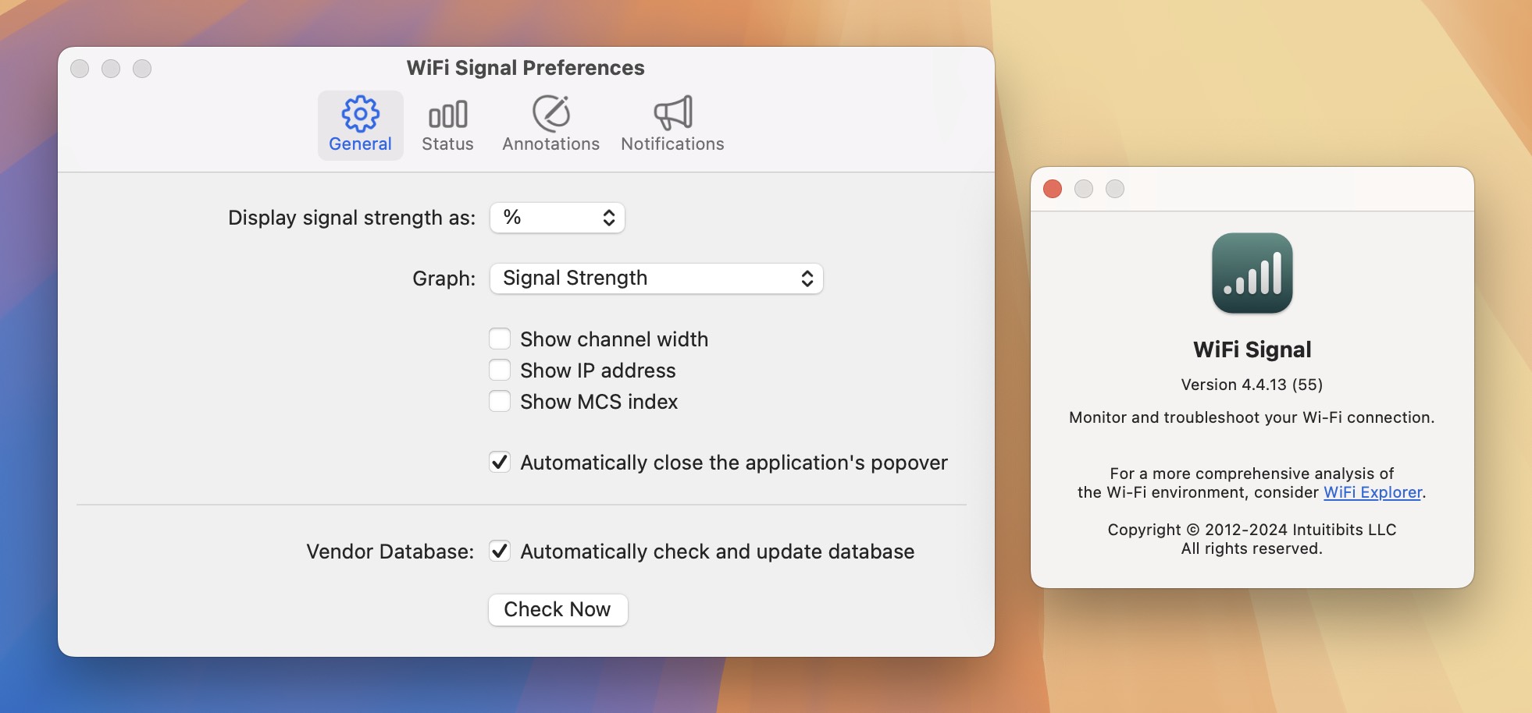Open the signal strength unit dropdown
The height and width of the screenshot is (713, 1532).
coord(557,218)
